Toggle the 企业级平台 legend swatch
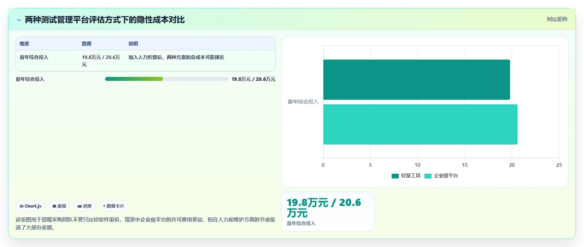 point(428,176)
